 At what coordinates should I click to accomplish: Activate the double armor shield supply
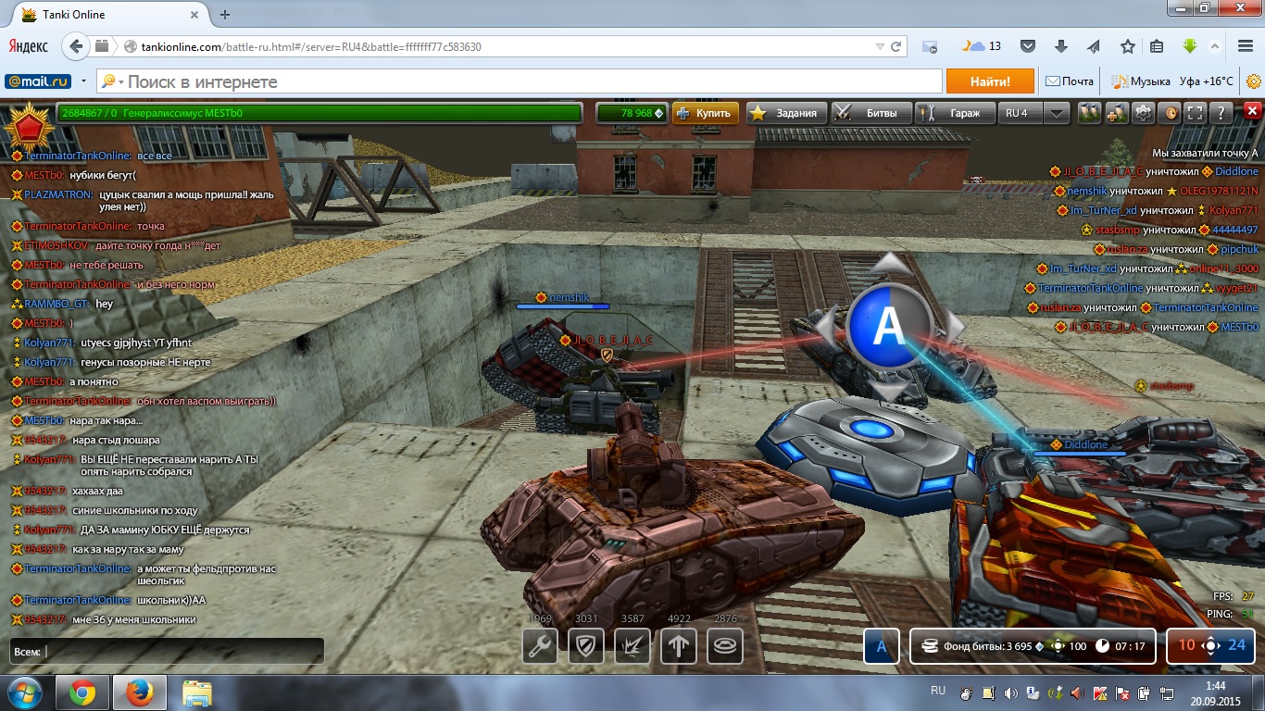pos(585,646)
